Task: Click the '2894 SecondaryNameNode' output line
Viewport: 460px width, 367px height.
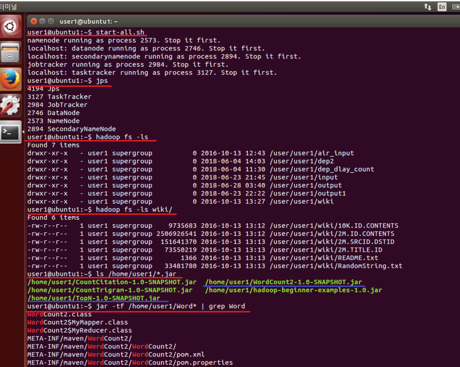Action: pyautogui.click(x=72, y=129)
